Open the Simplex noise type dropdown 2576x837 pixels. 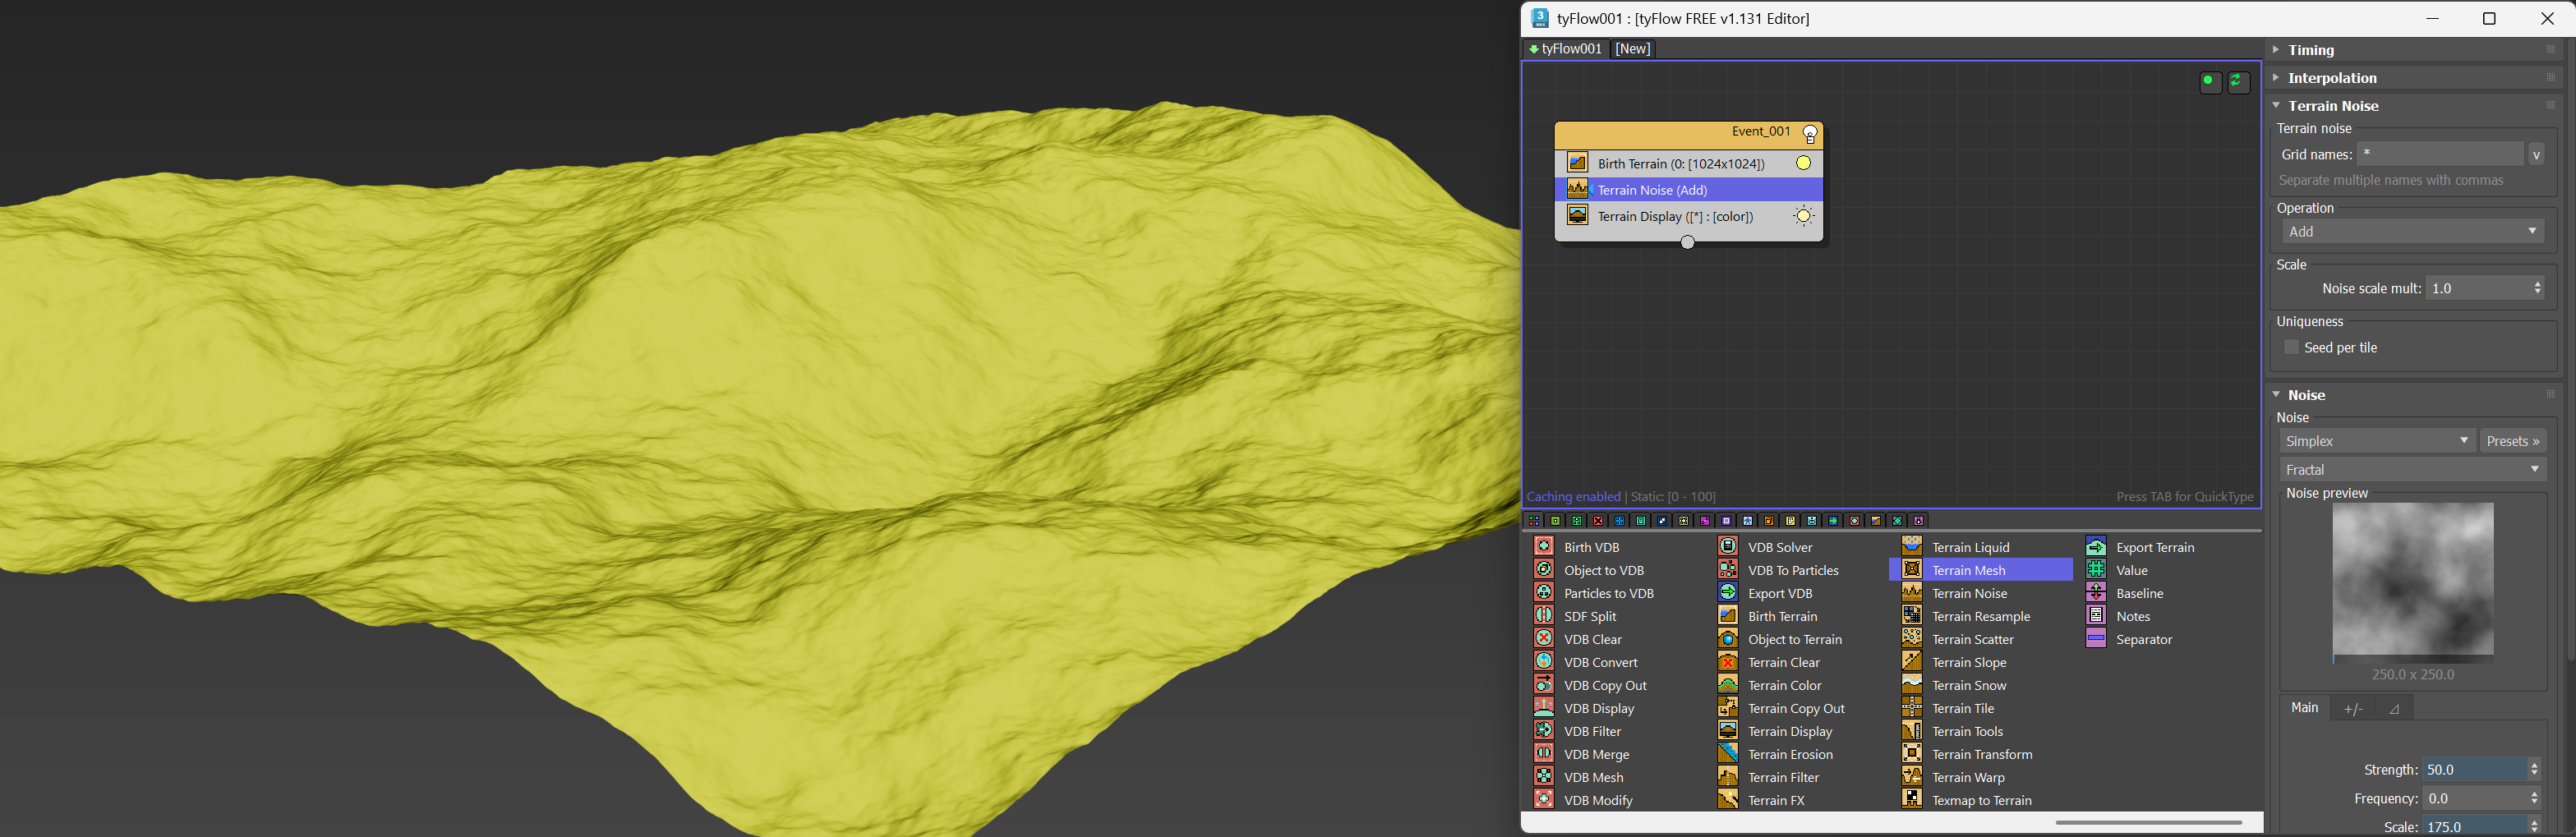pos(2376,441)
